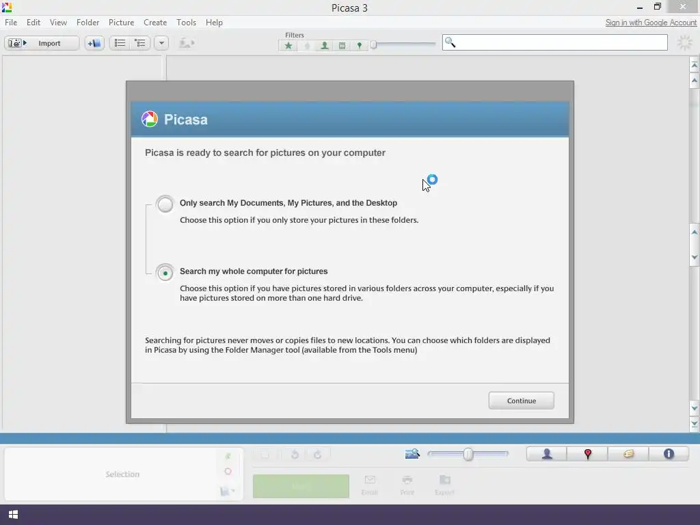Filter photos with geotags
Image resolution: width=700 pixels, height=525 pixels.
coord(360,46)
